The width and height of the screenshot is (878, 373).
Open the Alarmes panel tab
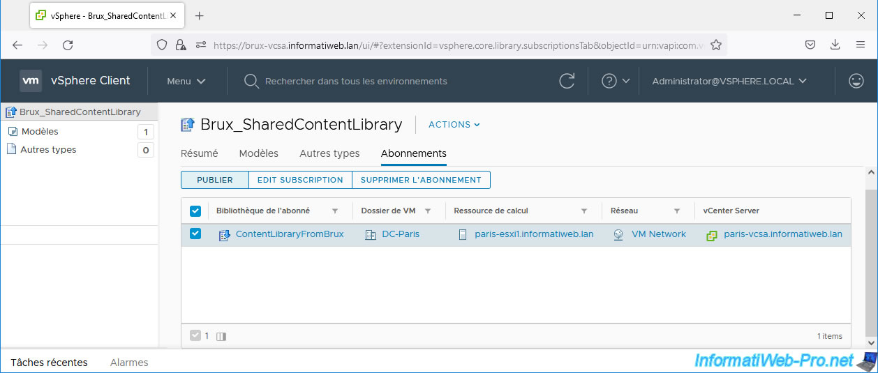click(x=129, y=363)
